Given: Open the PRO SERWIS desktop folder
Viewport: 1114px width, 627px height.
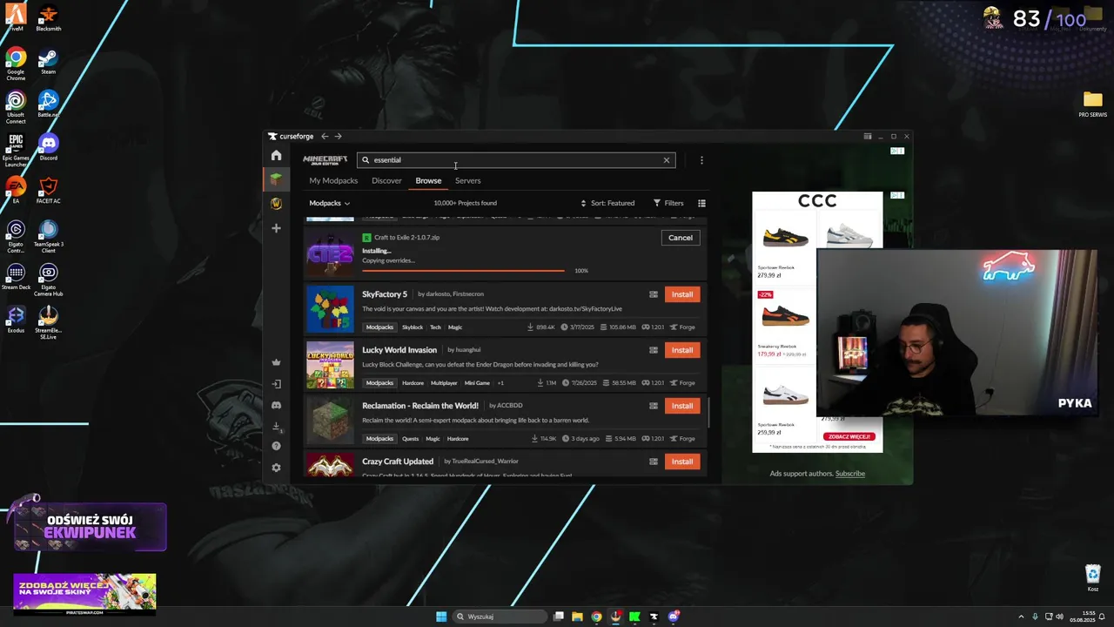Looking at the screenshot, I should (1092, 103).
